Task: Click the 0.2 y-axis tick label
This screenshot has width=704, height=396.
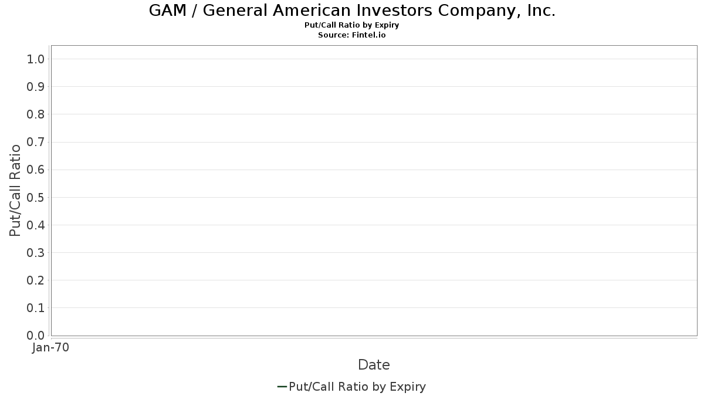Action: 36,280
